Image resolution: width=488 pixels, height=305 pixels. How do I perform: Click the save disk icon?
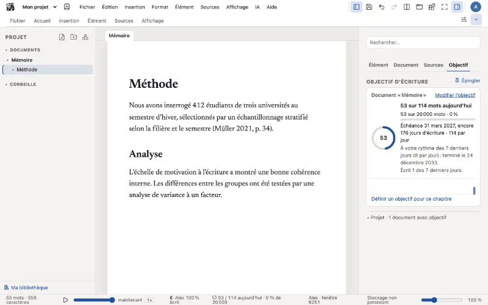(369, 7)
